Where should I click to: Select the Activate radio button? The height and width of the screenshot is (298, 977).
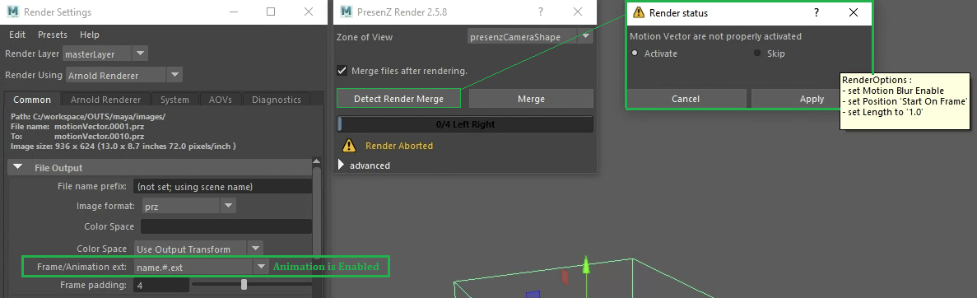click(635, 53)
